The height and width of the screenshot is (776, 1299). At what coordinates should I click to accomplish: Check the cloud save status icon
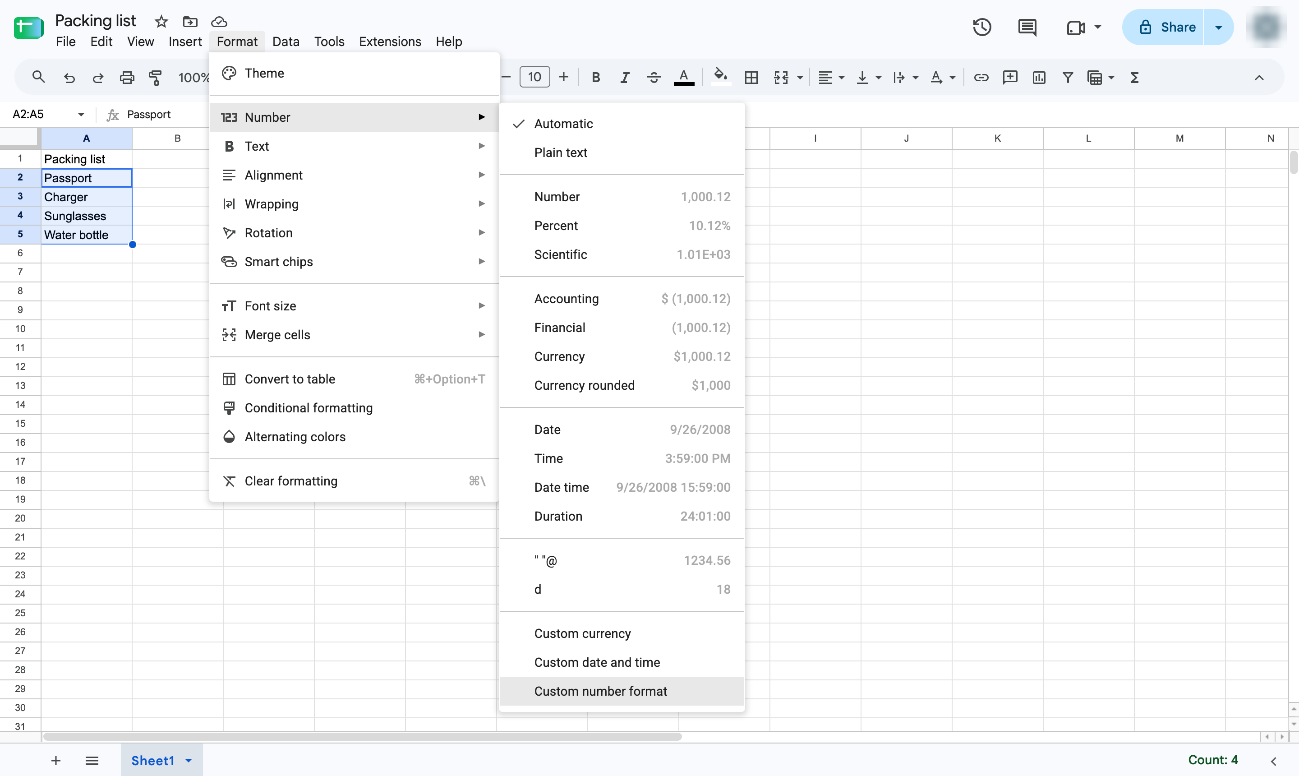tap(219, 22)
